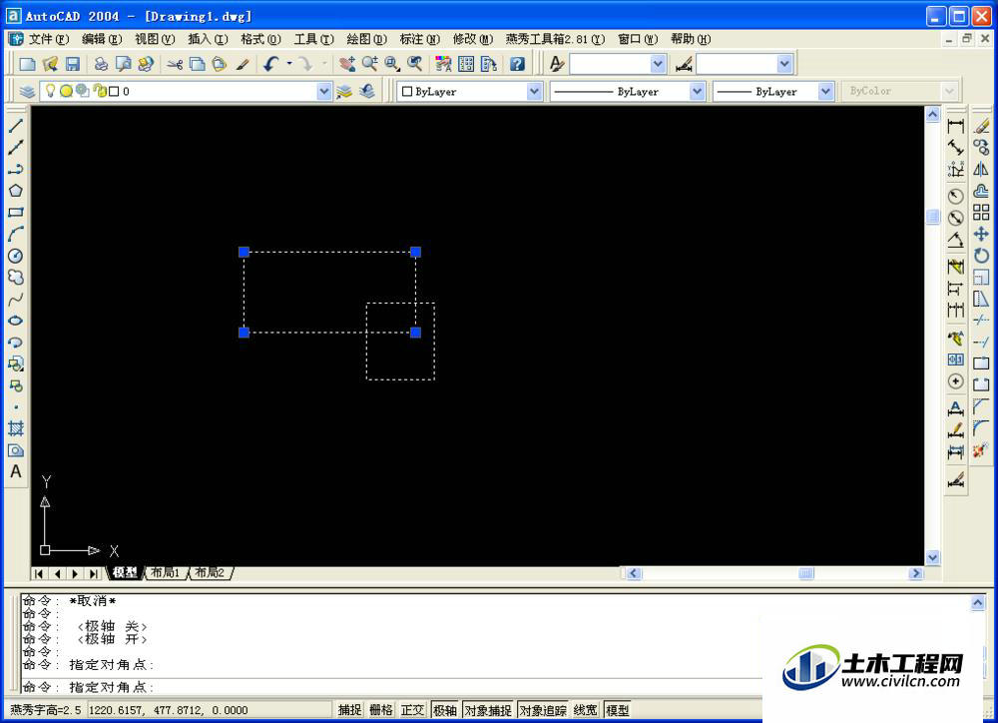This screenshot has height=723, width=998.
Task: Select the Polyline tool
Action: [x=16, y=169]
